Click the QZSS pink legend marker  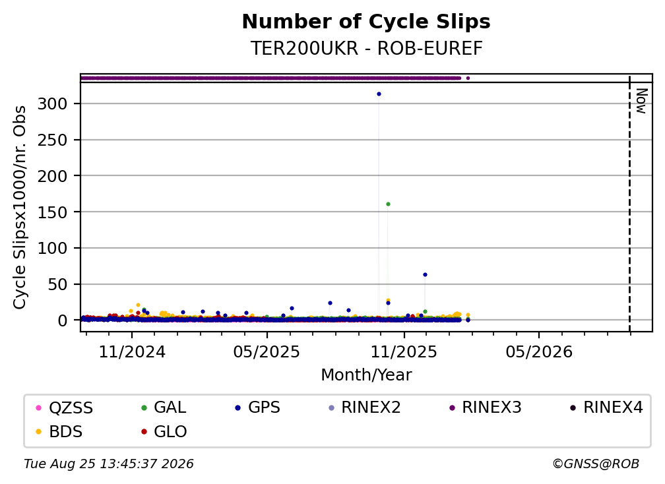(38, 408)
